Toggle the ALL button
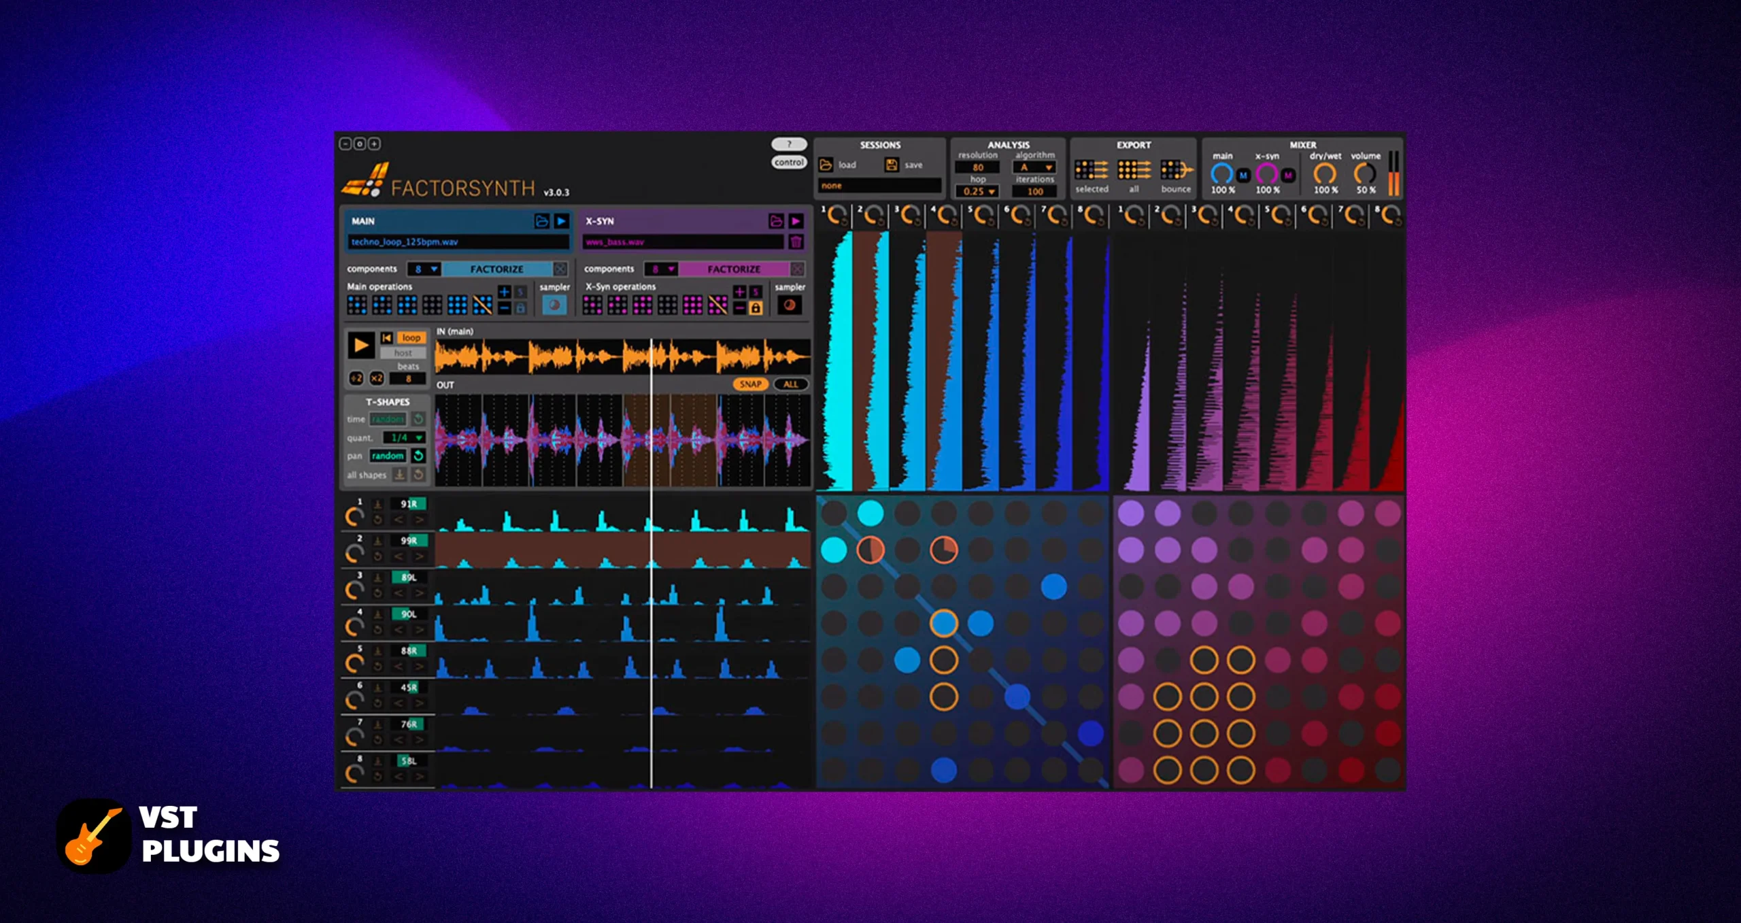The width and height of the screenshot is (1741, 923). 790,384
